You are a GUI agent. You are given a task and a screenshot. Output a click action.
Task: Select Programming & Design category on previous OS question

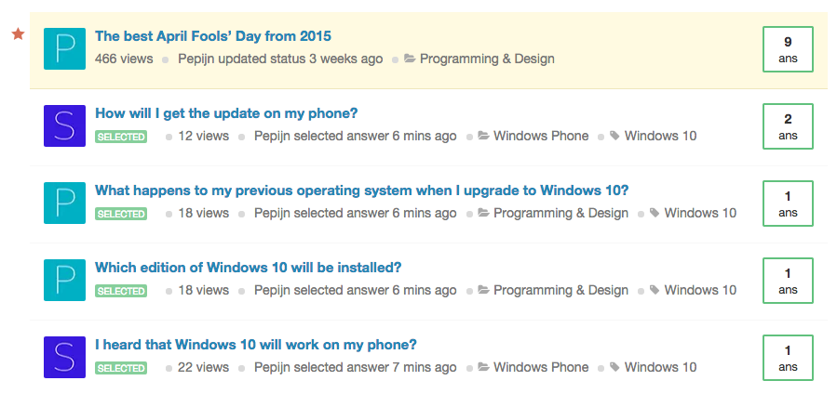(x=560, y=213)
